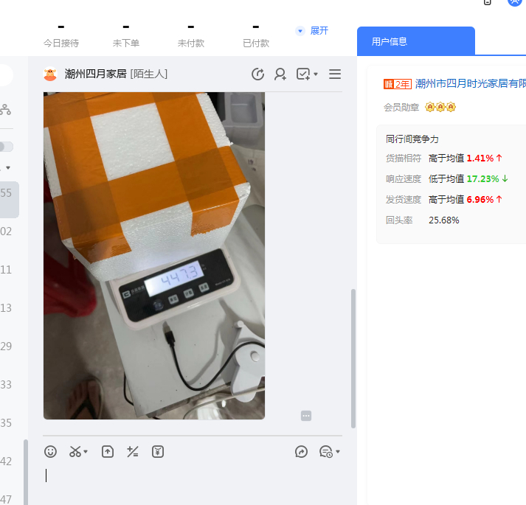Click the 潮州四月家居 contact name
The height and width of the screenshot is (505, 526).
95,74
